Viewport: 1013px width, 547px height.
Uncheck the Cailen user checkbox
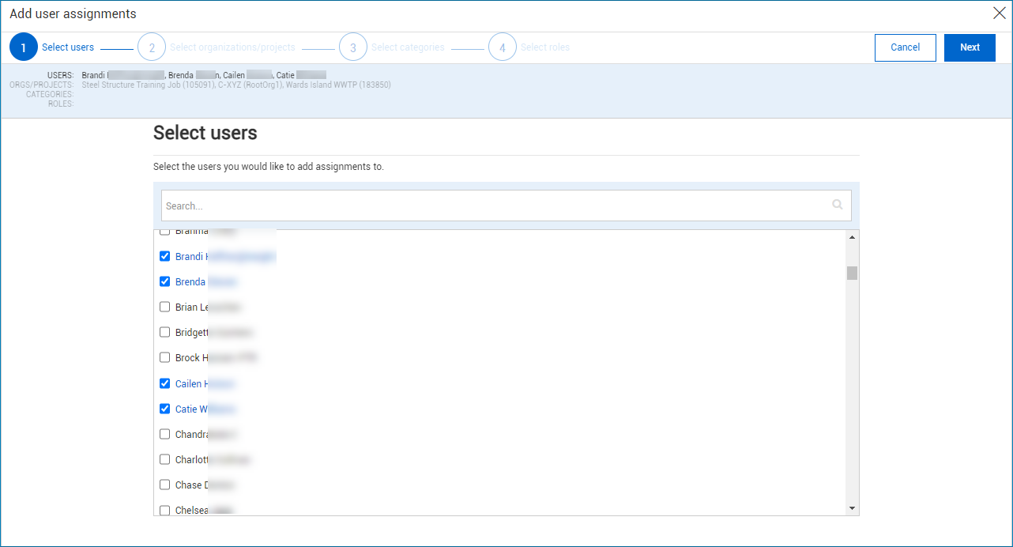(164, 383)
